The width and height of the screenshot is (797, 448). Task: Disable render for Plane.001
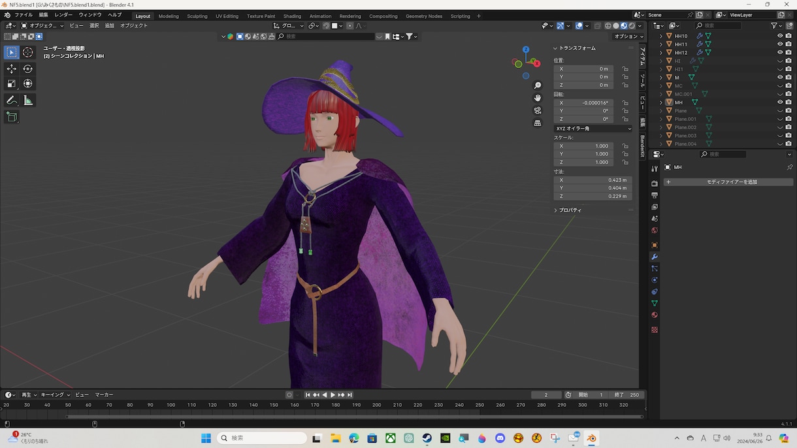[789, 119]
